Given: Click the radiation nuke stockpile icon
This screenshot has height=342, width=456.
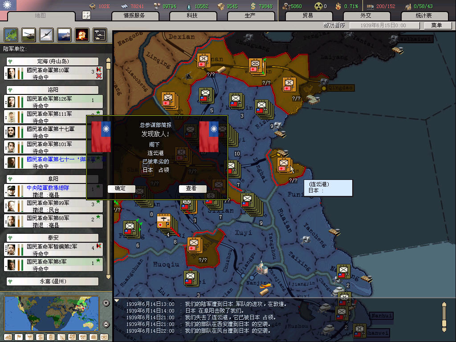Looking at the screenshot, I should coord(318,6).
